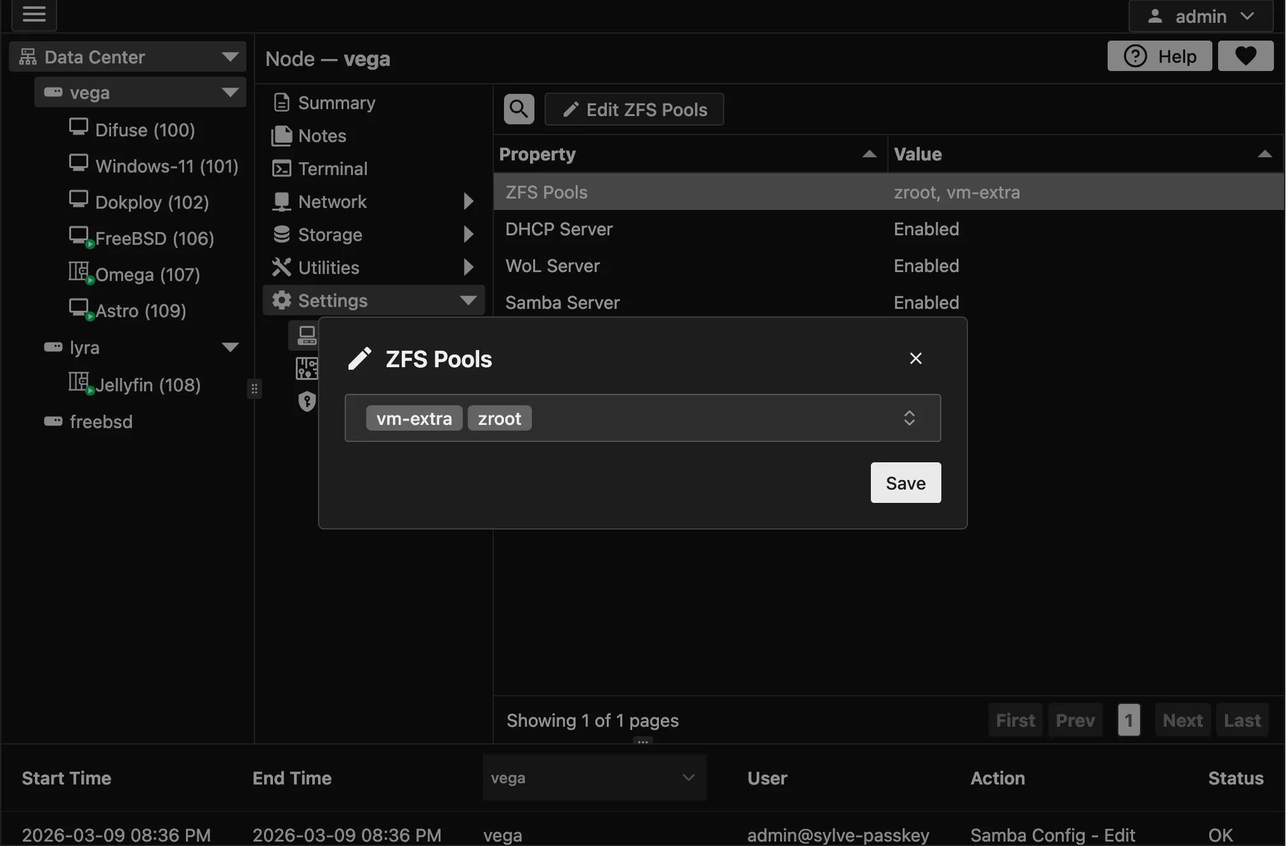Select the Settings menu item
This screenshot has height=846, width=1286.
(x=331, y=300)
